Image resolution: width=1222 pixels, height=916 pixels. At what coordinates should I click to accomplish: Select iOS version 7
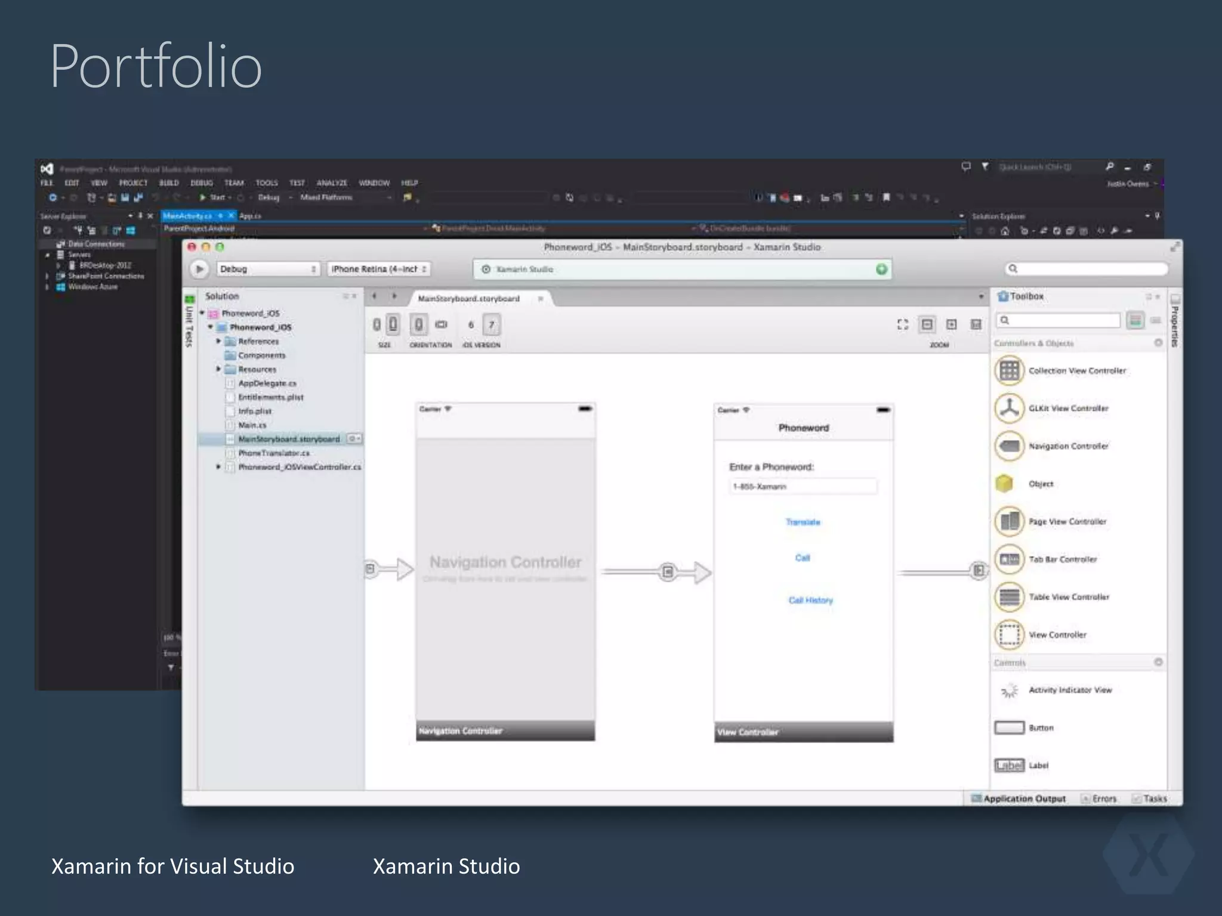coord(492,324)
